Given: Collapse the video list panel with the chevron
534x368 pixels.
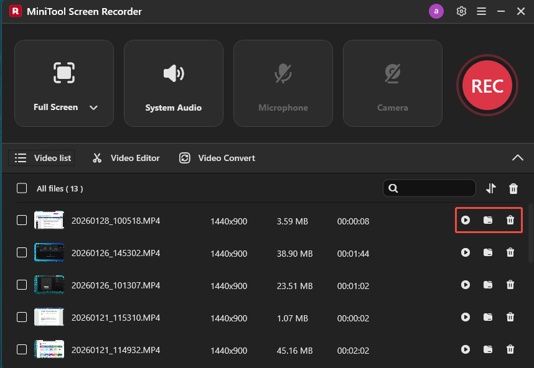Looking at the screenshot, I should click(x=518, y=158).
